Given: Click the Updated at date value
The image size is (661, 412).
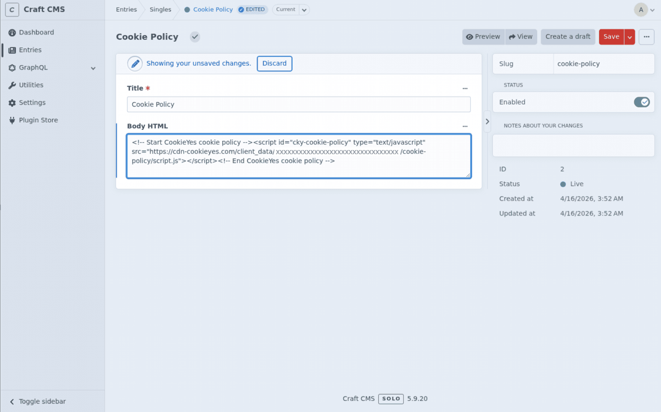Looking at the screenshot, I should click(x=592, y=214).
